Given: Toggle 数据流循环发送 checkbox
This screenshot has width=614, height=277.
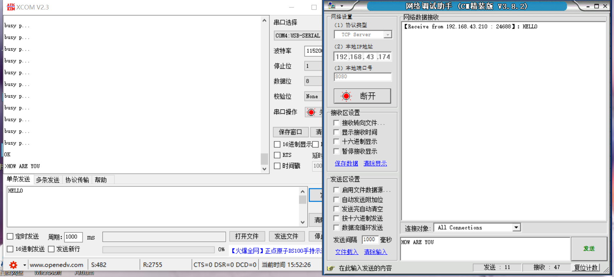Looking at the screenshot, I should point(336,227).
